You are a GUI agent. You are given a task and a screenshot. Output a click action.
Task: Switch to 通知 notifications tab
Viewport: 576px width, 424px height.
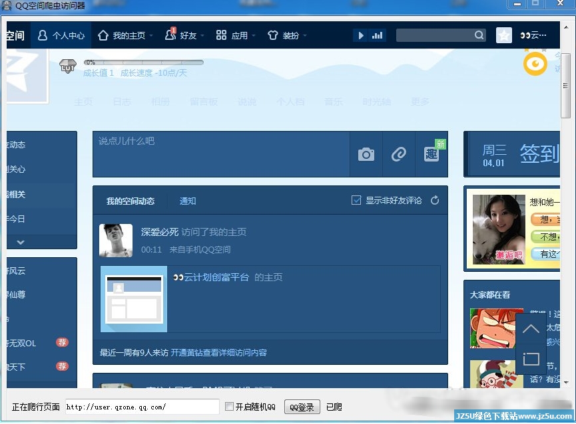[x=188, y=201]
